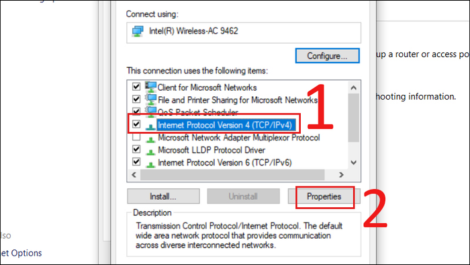Click the Network Adapter Multiplexor Protocol icon
The height and width of the screenshot is (265, 470).
point(150,139)
